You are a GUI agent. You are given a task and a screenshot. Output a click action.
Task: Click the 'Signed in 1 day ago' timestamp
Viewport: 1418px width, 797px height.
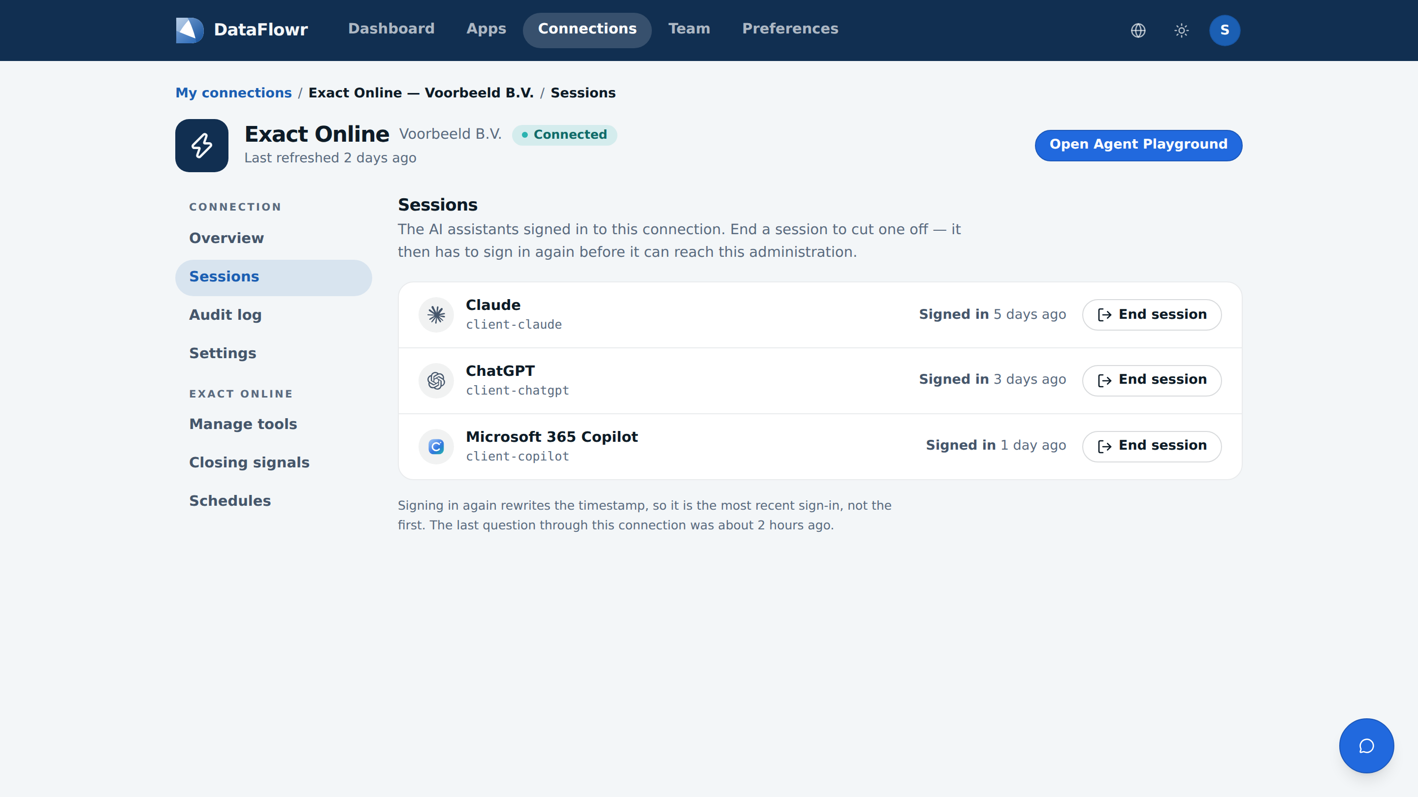pos(996,446)
